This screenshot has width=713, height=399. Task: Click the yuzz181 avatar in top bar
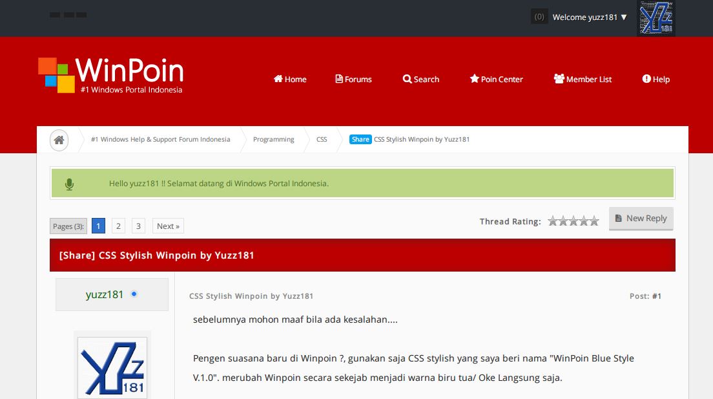[656, 18]
